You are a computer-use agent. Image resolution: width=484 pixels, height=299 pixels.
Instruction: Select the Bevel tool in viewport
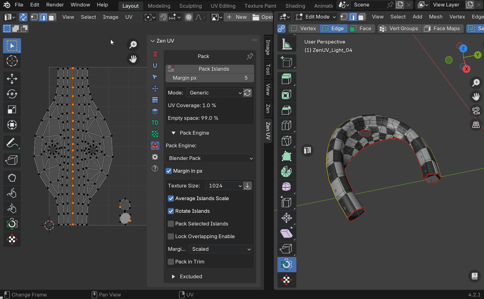click(287, 110)
